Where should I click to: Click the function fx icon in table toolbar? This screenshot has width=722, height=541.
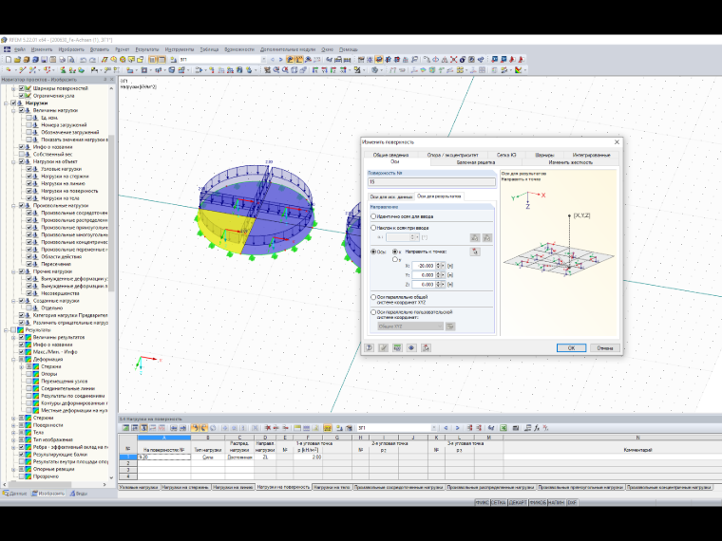click(537, 428)
